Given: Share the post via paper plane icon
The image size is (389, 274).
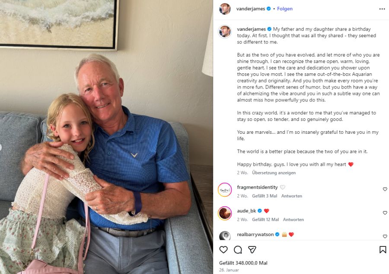Looking at the screenshot, I should (252, 249).
